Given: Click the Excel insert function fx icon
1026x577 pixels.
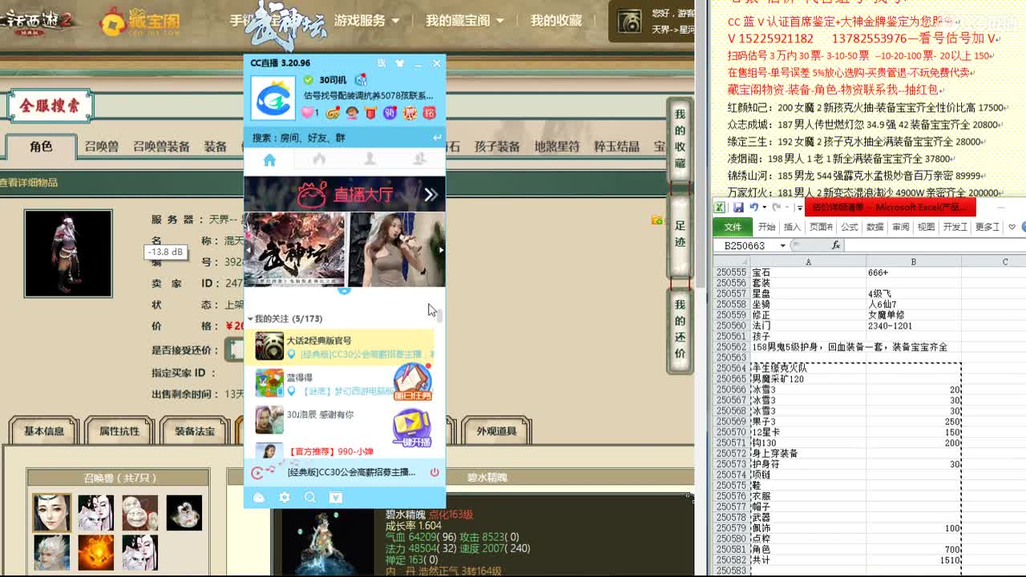Looking at the screenshot, I should [x=835, y=245].
